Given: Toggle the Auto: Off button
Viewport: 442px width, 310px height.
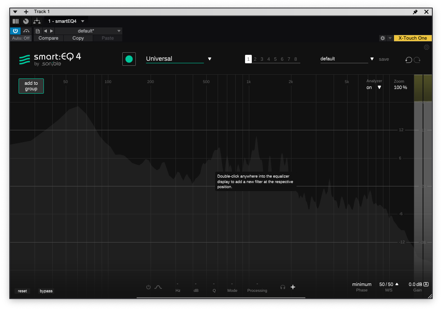Looking at the screenshot, I should coord(21,38).
